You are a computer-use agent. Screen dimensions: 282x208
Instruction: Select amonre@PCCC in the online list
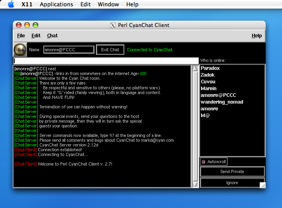coord(218,95)
